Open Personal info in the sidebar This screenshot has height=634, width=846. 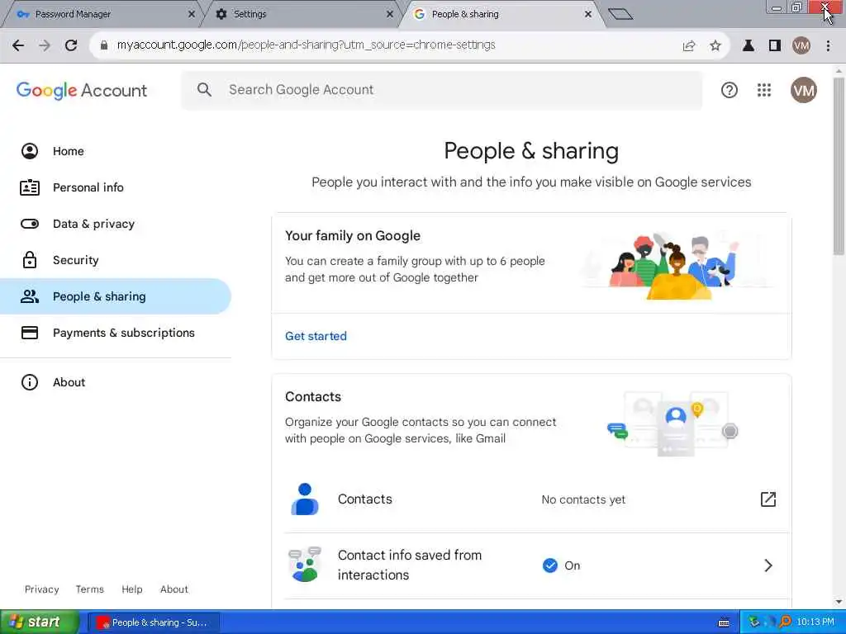(116, 187)
